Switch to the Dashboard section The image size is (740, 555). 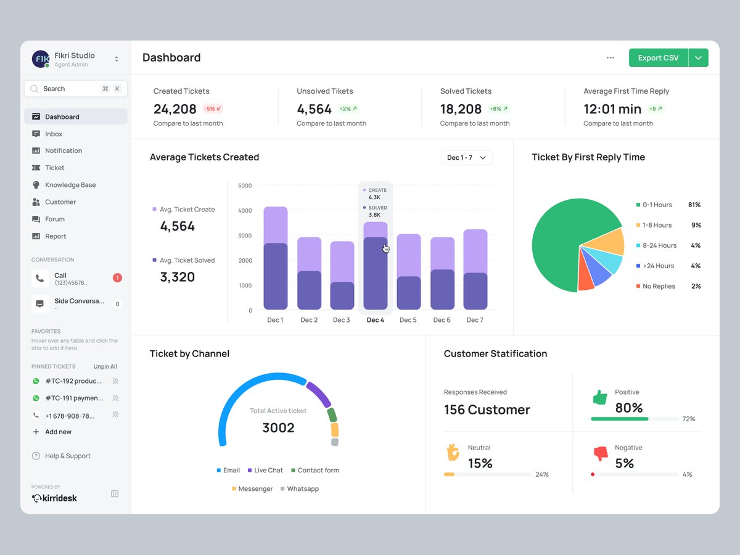coord(60,117)
